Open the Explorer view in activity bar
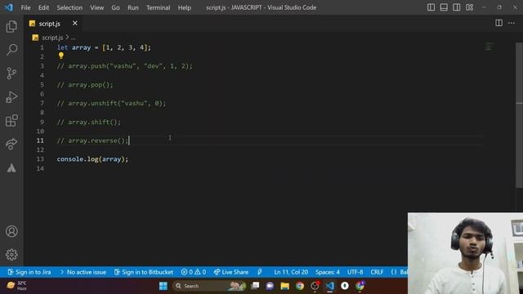The height and width of the screenshot is (294, 523). (x=11, y=26)
